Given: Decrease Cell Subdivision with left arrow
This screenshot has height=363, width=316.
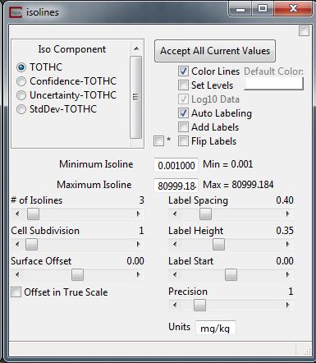Looking at the screenshot, I should coord(17,244).
